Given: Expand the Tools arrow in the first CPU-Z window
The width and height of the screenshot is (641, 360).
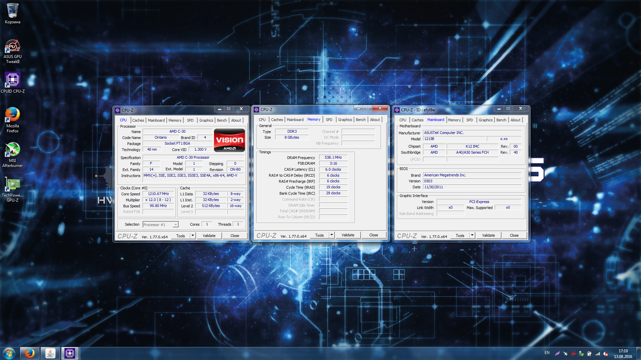Looking at the screenshot, I should 193,236.
